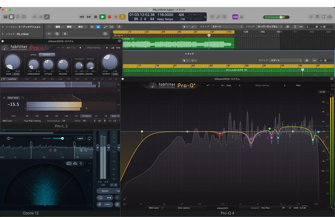Open the ドラッグ dropdown showing オーバーラップなし
This screenshot has width=335, height=217.
[269, 27]
